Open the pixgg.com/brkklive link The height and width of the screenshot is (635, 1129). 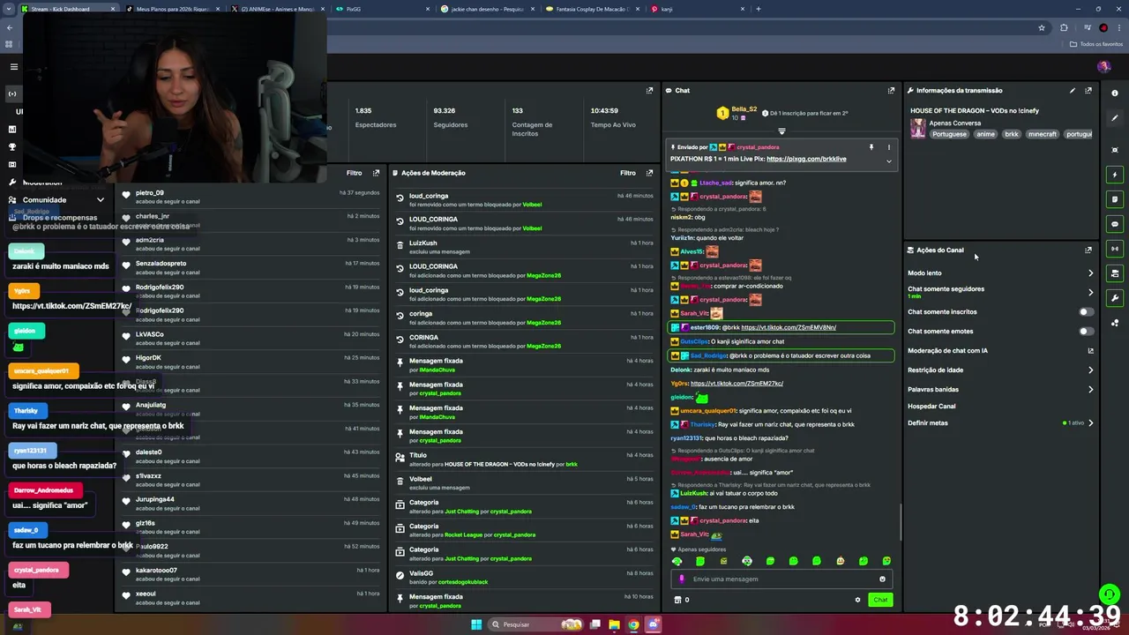click(x=806, y=159)
